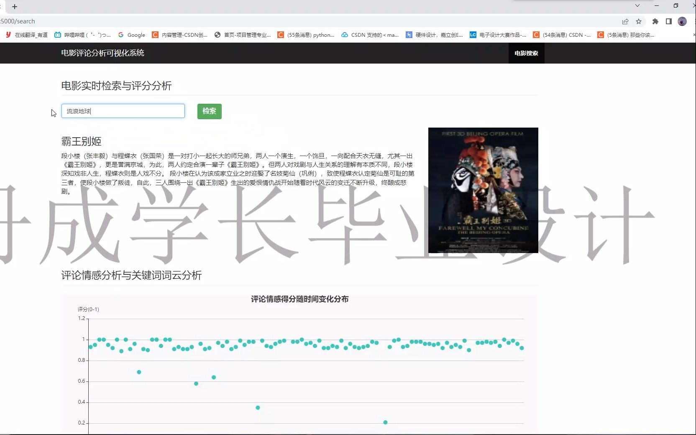This screenshot has width=696, height=435.
Task: Open the (5条消息) 那些你该 bookmark
Action: pos(626,35)
